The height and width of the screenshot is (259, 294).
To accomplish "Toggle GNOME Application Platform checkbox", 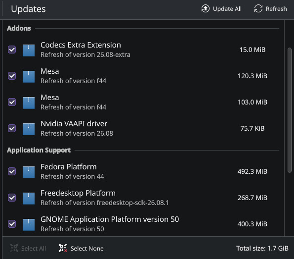I will pos(12,224).
